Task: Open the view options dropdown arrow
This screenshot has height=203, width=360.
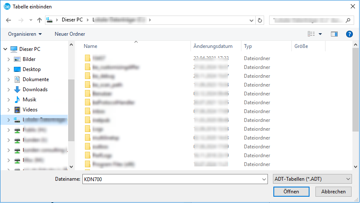Action: 320,34
